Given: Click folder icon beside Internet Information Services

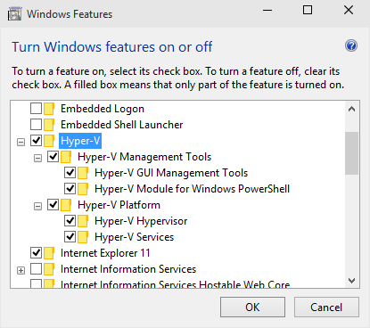Looking at the screenshot, I should coord(49,269).
